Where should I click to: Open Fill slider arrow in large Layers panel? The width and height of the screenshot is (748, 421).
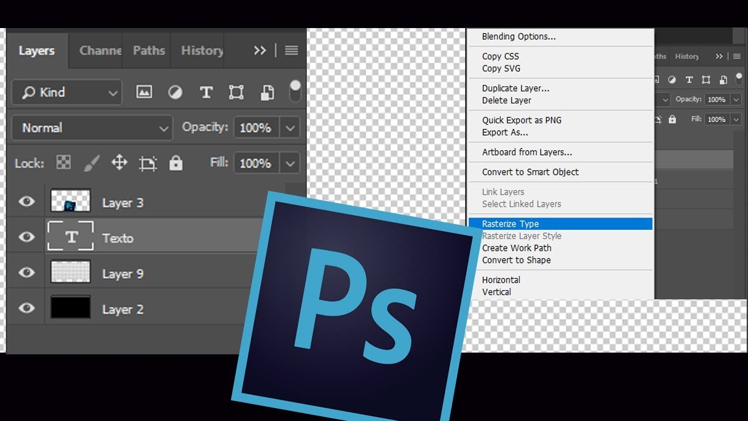pyautogui.click(x=290, y=163)
